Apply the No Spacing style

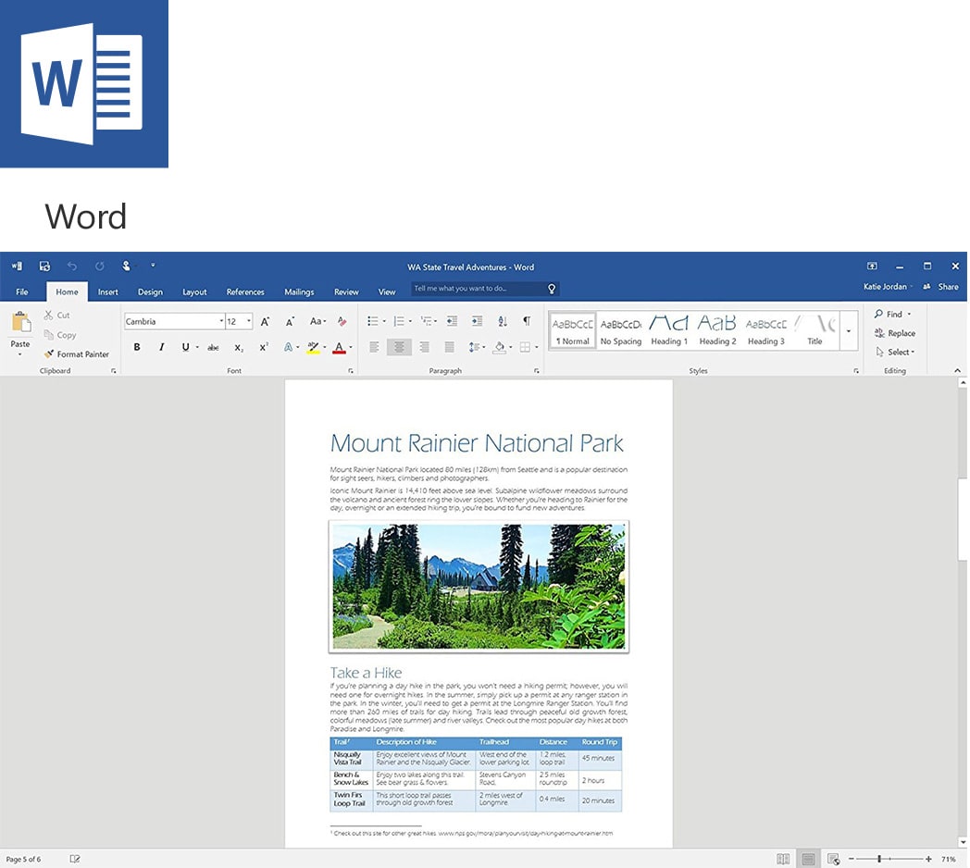click(621, 331)
